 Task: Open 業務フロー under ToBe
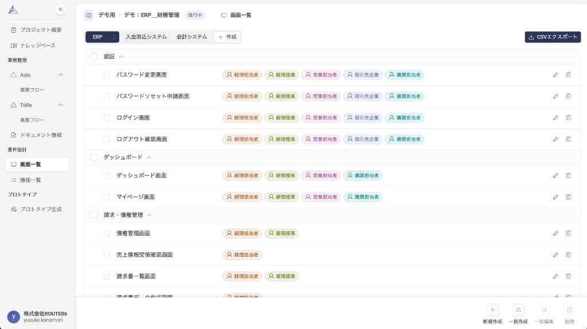click(32, 120)
